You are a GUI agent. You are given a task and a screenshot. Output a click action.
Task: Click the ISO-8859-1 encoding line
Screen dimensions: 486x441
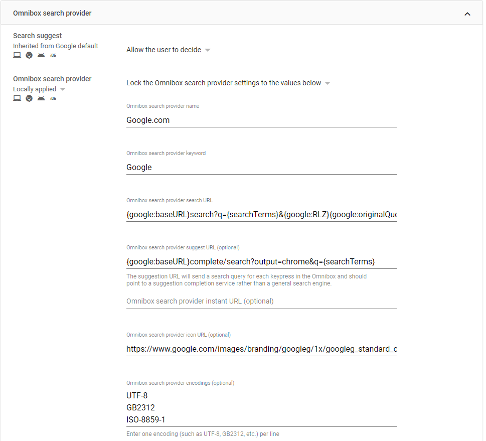pyautogui.click(x=145, y=420)
